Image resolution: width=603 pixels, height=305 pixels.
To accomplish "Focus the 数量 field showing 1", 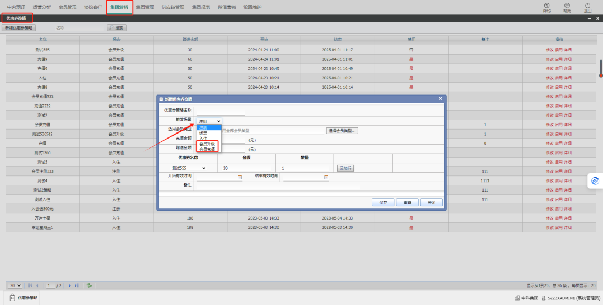I will tap(304, 168).
